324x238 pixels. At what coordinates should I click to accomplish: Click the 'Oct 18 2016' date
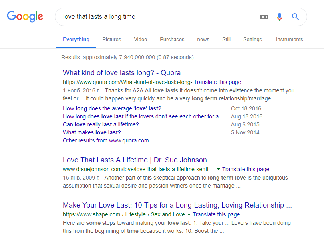pyautogui.click(x=246, y=108)
